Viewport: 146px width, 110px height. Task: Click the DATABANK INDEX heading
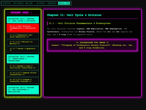click(x=19, y=12)
